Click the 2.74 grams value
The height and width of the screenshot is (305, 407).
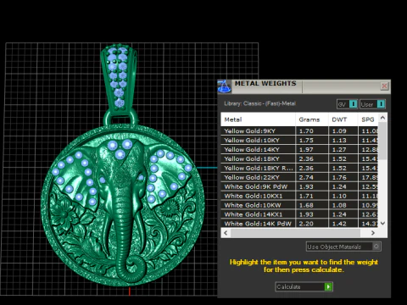point(306,177)
